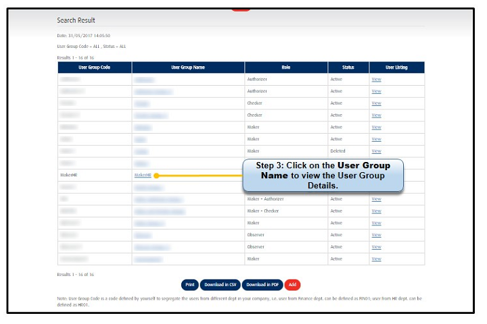Click the MakerHR user group name link
Screen dimensions: 487x324
coord(142,175)
